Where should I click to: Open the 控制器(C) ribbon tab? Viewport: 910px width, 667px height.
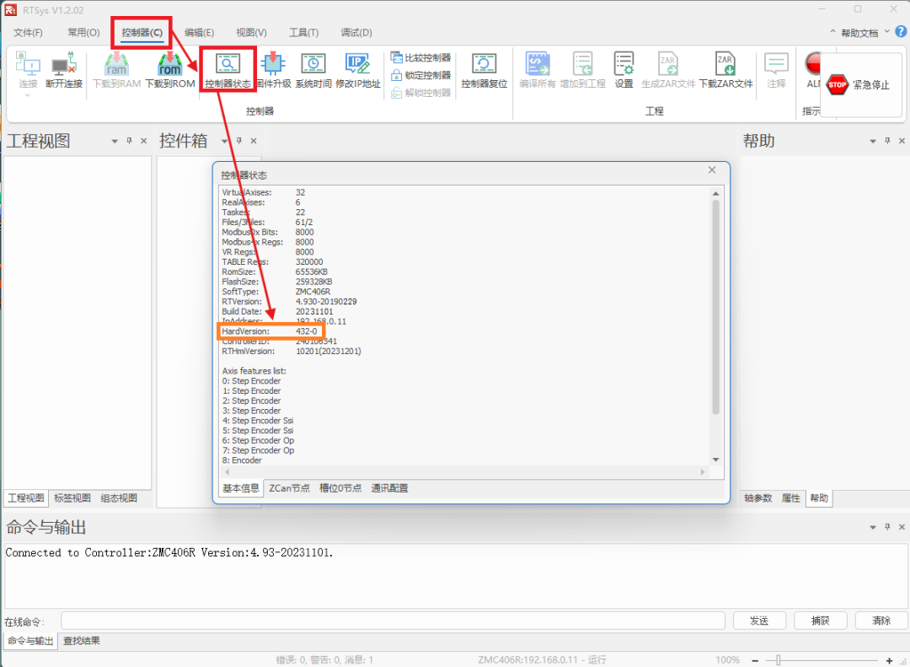tap(142, 33)
